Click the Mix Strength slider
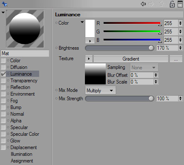The width and height of the screenshot is (184, 165). coord(119,99)
